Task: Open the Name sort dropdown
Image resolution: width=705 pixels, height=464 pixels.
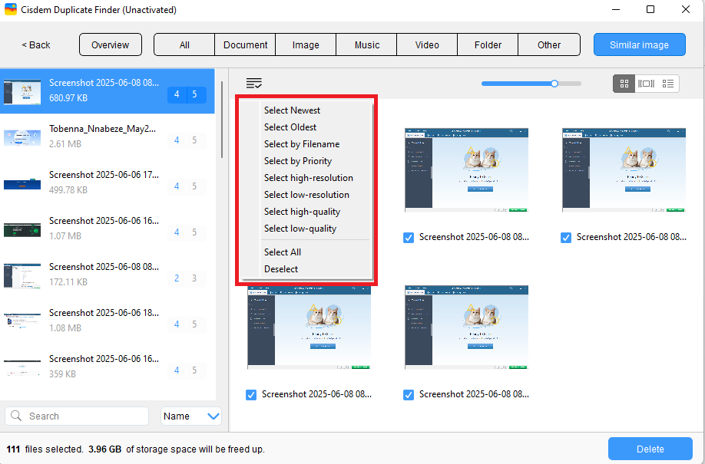Action: click(x=190, y=416)
